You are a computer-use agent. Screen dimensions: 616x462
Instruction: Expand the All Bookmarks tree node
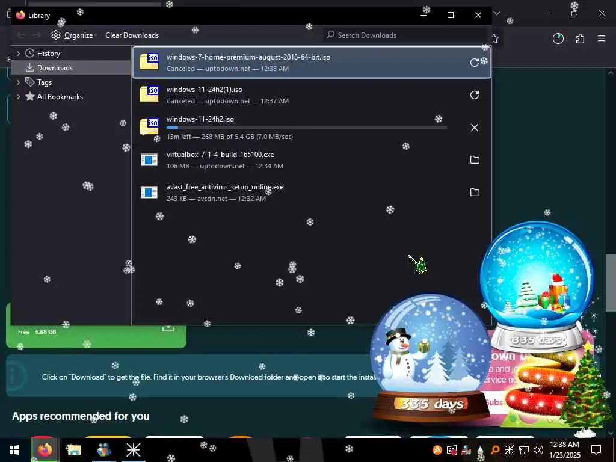[x=18, y=97]
